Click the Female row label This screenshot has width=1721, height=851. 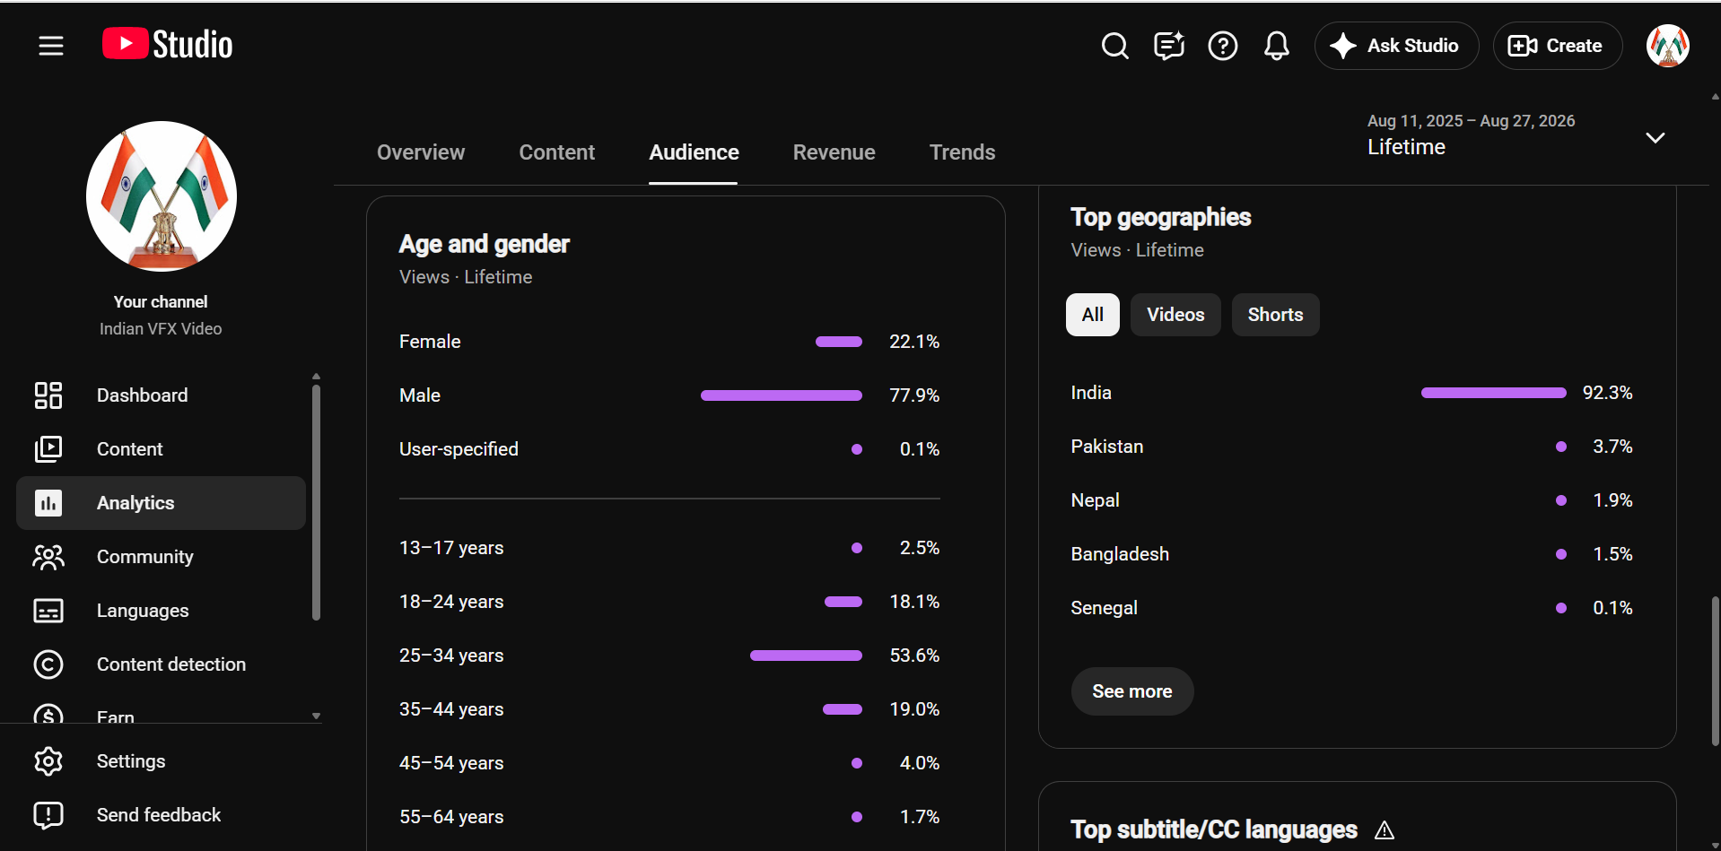430,342
